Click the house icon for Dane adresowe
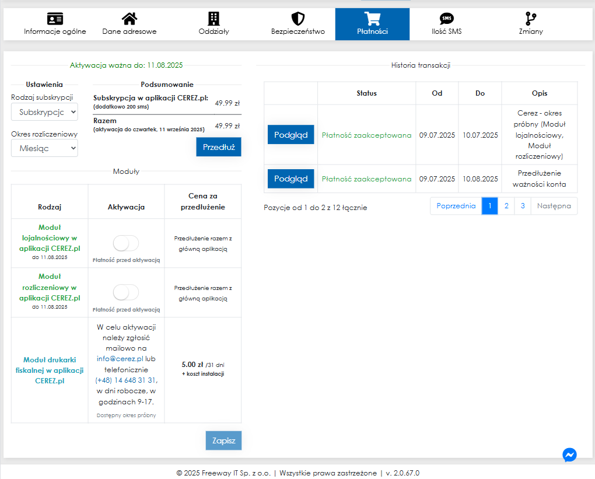Viewport: 595px width, 479px height. click(129, 19)
